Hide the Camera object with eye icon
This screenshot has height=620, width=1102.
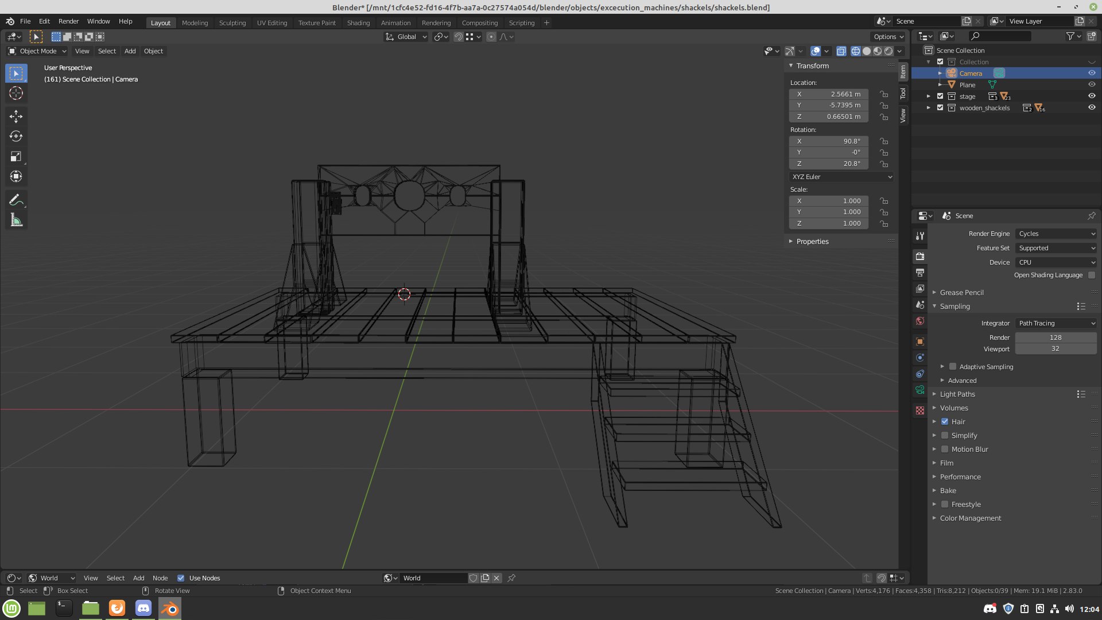click(x=1092, y=73)
